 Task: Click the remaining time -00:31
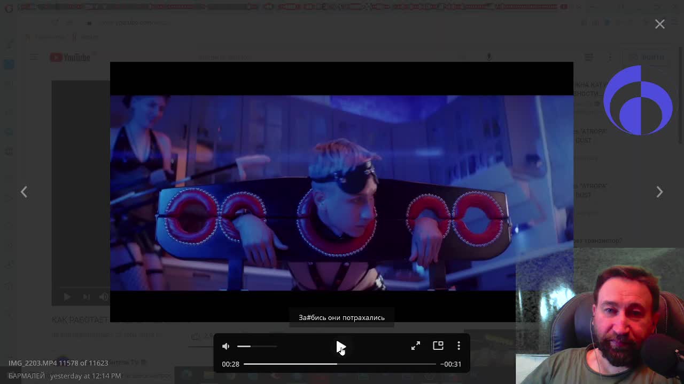pyautogui.click(x=451, y=364)
